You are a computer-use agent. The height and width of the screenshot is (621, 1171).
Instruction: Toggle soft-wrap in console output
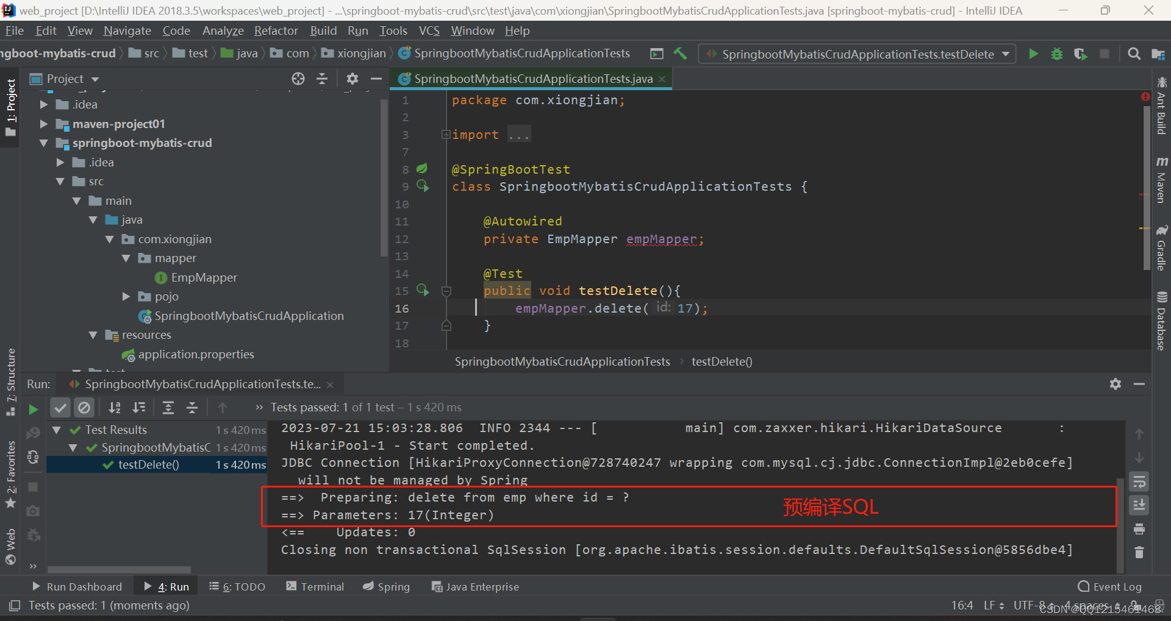pyautogui.click(x=1139, y=481)
